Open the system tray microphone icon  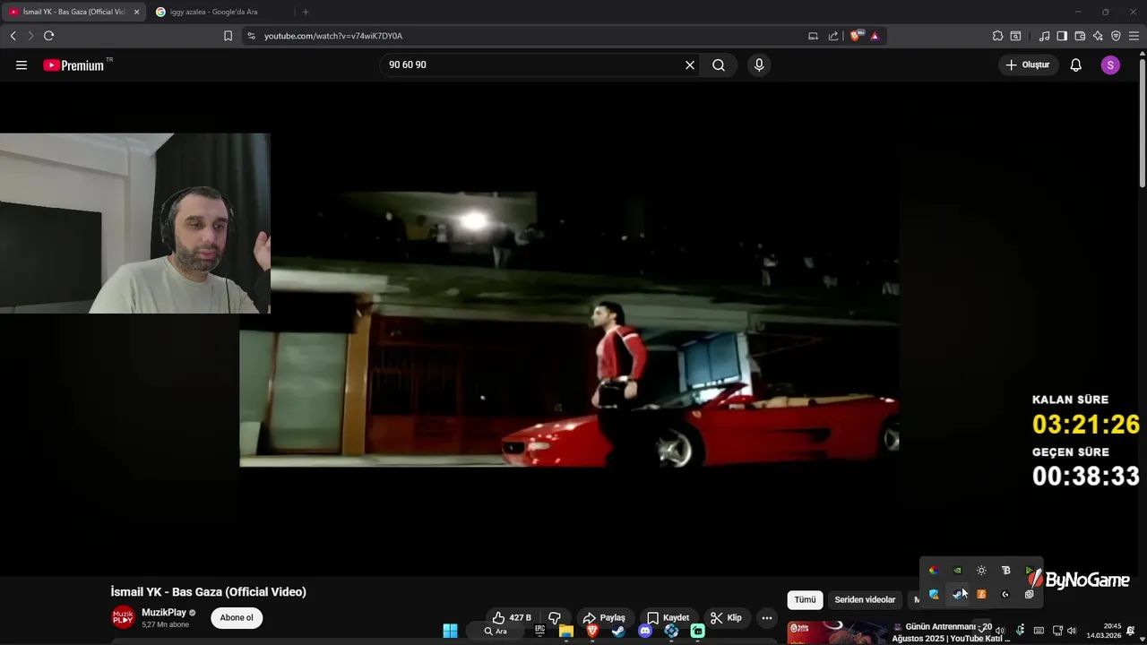point(1020,630)
